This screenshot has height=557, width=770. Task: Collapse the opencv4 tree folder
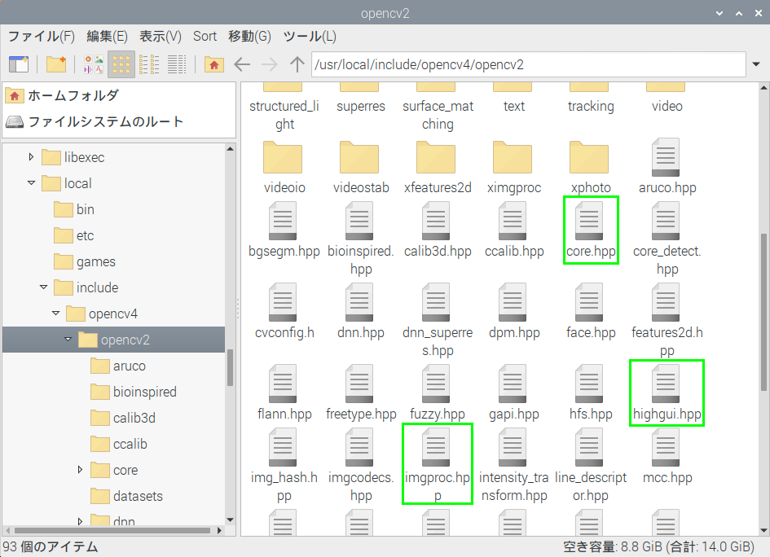(x=55, y=313)
